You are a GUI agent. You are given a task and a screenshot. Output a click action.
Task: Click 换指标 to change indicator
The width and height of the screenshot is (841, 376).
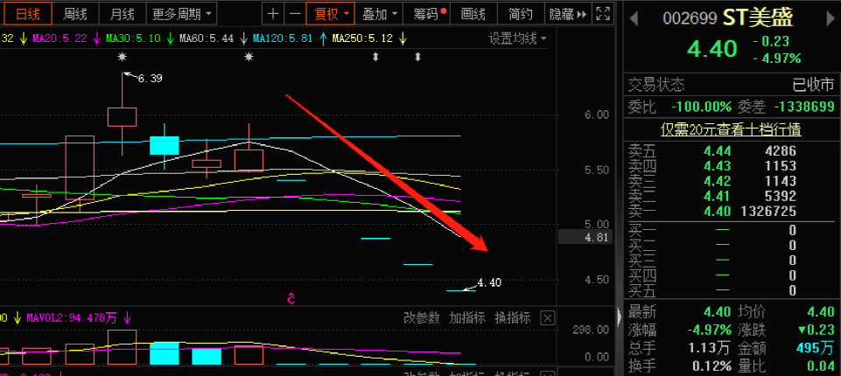coord(513,317)
